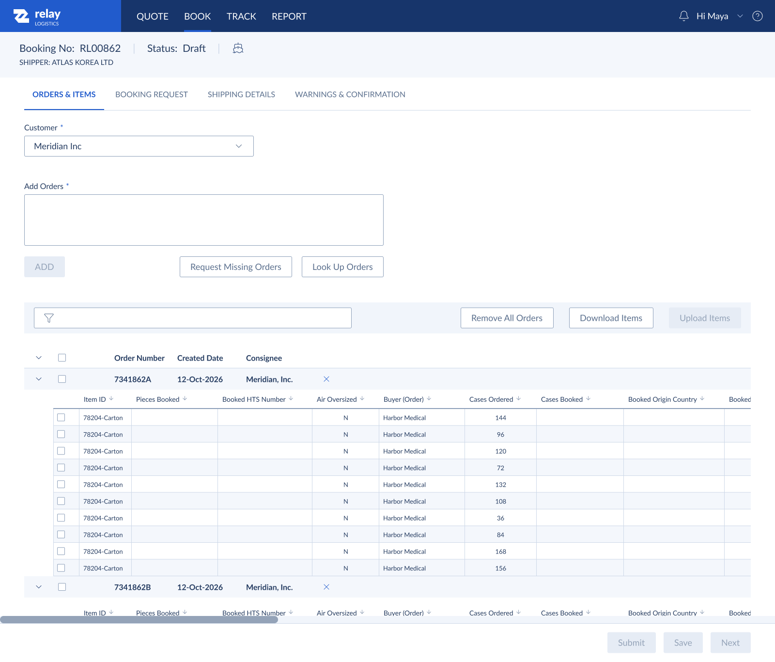Sort by Air Oversized arrow in first order
Image resolution: width=775 pixels, height=662 pixels.
click(362, 399)
